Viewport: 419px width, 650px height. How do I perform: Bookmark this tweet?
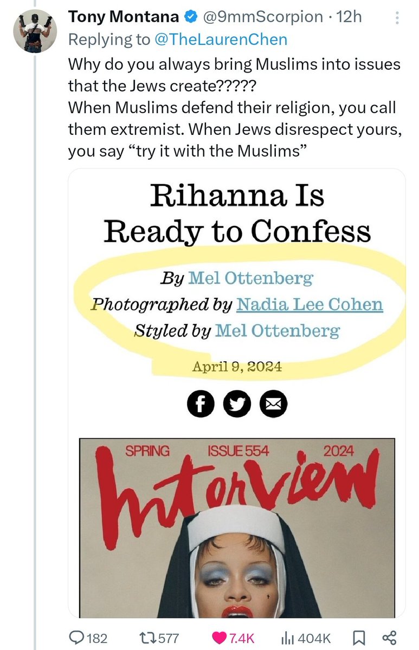(358, 637)
